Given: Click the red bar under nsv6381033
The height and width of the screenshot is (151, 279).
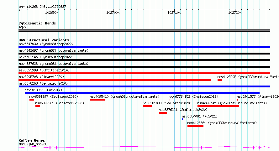Looking at the screenshot, I should click(x=148, y=107).
